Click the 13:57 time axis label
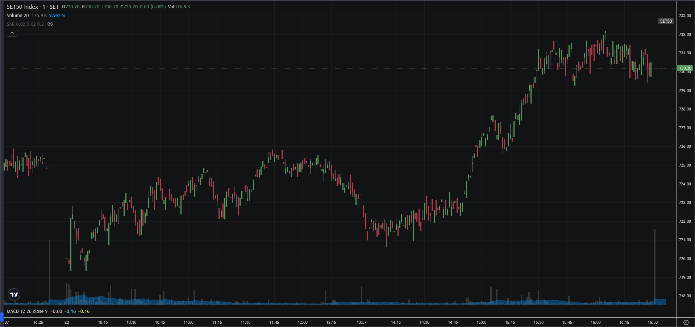Viewport: 695px width, 327px height. coord(362,322)
